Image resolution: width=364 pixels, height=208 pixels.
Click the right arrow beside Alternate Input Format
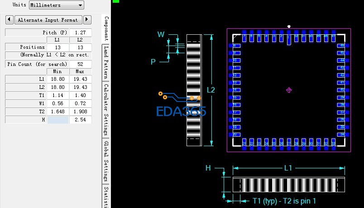coord(87,20)
